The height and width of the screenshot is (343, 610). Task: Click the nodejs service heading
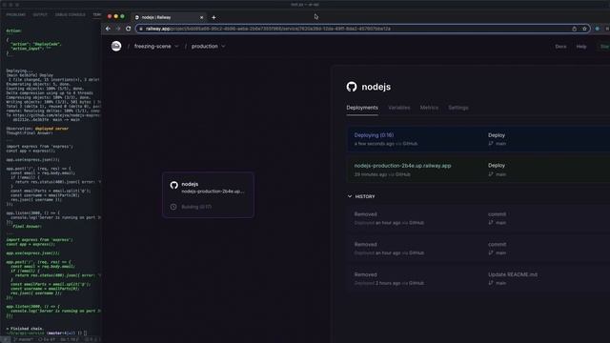pos(376,87)
